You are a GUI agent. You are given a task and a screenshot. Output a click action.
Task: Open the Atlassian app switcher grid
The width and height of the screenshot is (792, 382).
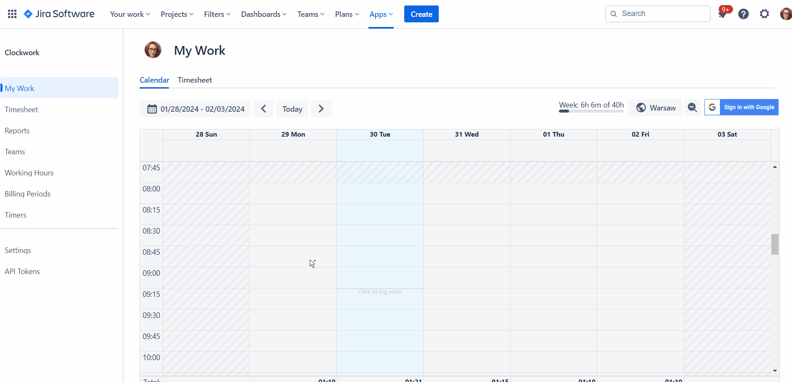[12, 13]
